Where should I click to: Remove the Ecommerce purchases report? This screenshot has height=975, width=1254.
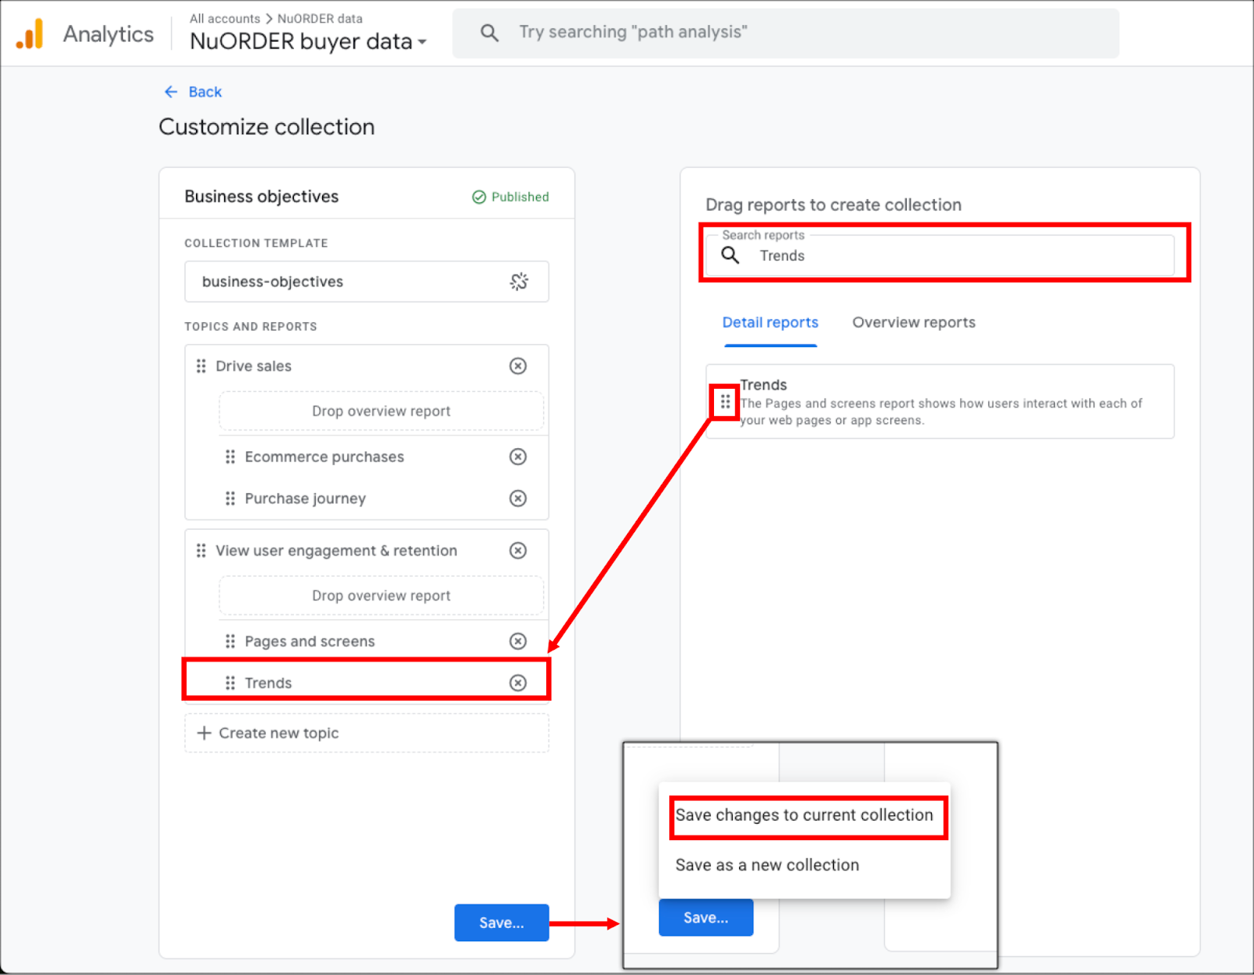click(518, 457)
